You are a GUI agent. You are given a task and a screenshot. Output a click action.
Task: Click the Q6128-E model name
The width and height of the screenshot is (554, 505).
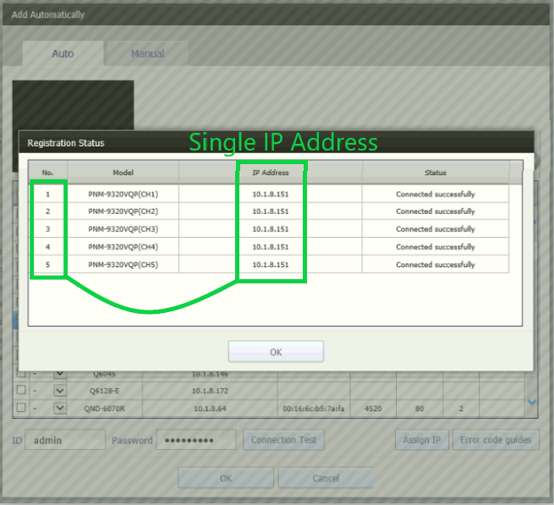click(x=104, y=391)
